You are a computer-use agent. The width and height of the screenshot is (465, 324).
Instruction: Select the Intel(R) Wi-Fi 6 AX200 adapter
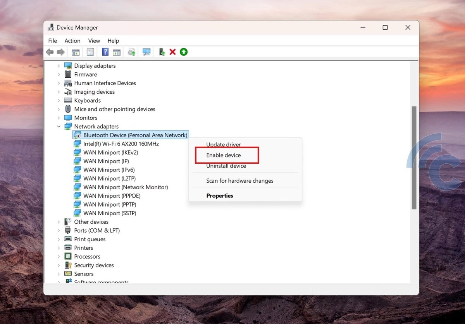121,144
